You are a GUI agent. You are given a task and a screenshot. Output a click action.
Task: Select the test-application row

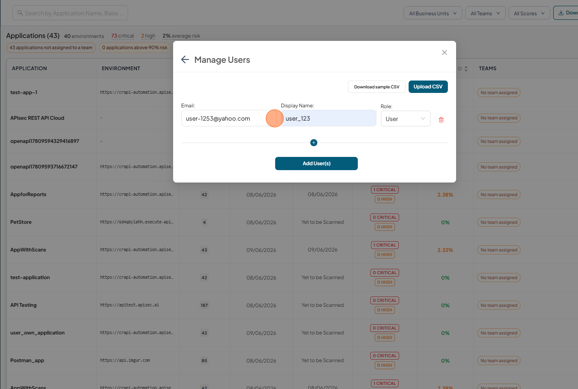point(30,278)
